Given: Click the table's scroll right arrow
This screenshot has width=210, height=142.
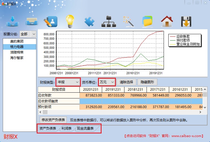Looking at the screenshot, I should point(200,112).
